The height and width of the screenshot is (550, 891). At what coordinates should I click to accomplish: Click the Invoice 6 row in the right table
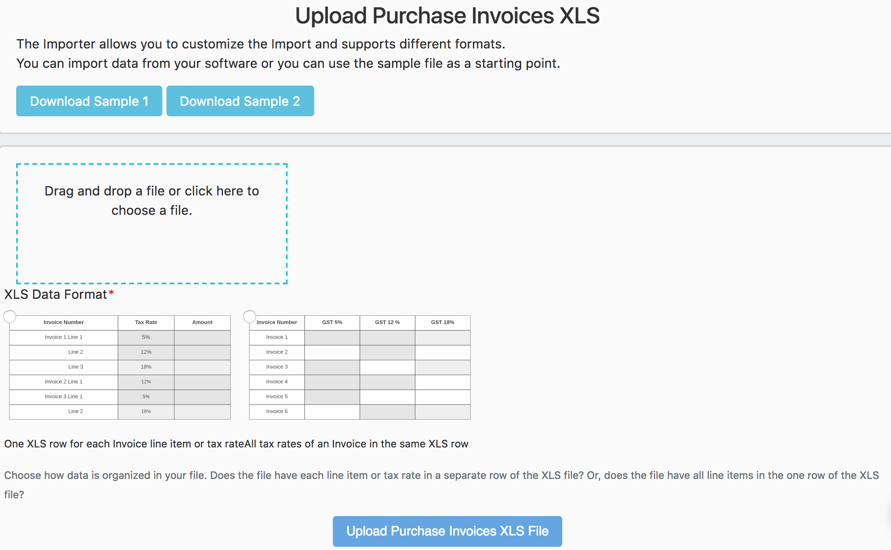pyautogui.click(x=277, y=411)
